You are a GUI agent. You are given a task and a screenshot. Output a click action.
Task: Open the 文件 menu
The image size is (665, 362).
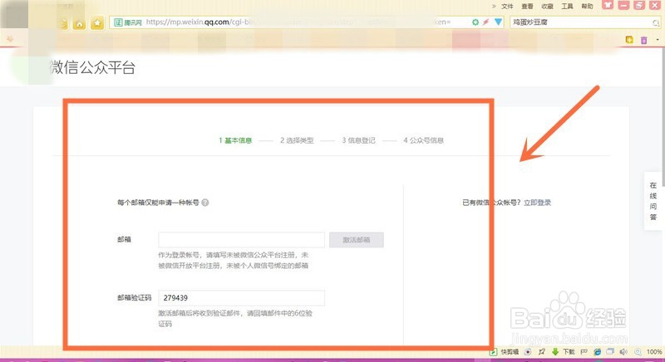pyautogui.click(x=507, y=7)
